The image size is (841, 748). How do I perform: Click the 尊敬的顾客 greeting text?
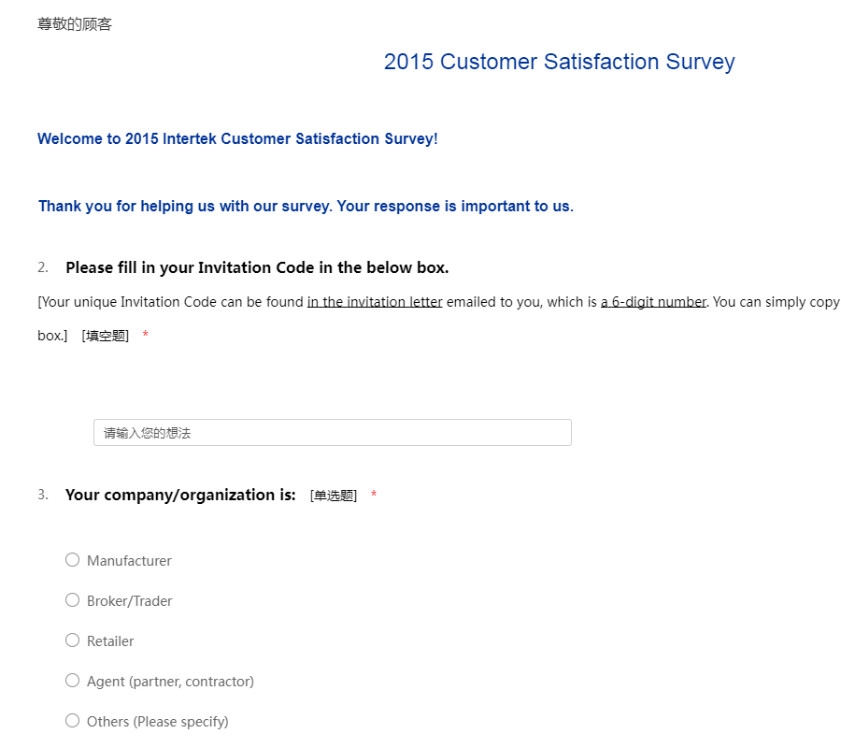click(75, 24)
